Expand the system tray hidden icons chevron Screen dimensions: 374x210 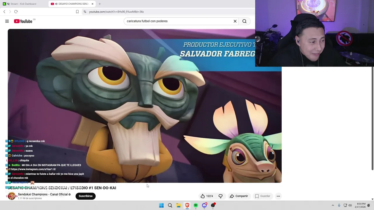point(333,205)
